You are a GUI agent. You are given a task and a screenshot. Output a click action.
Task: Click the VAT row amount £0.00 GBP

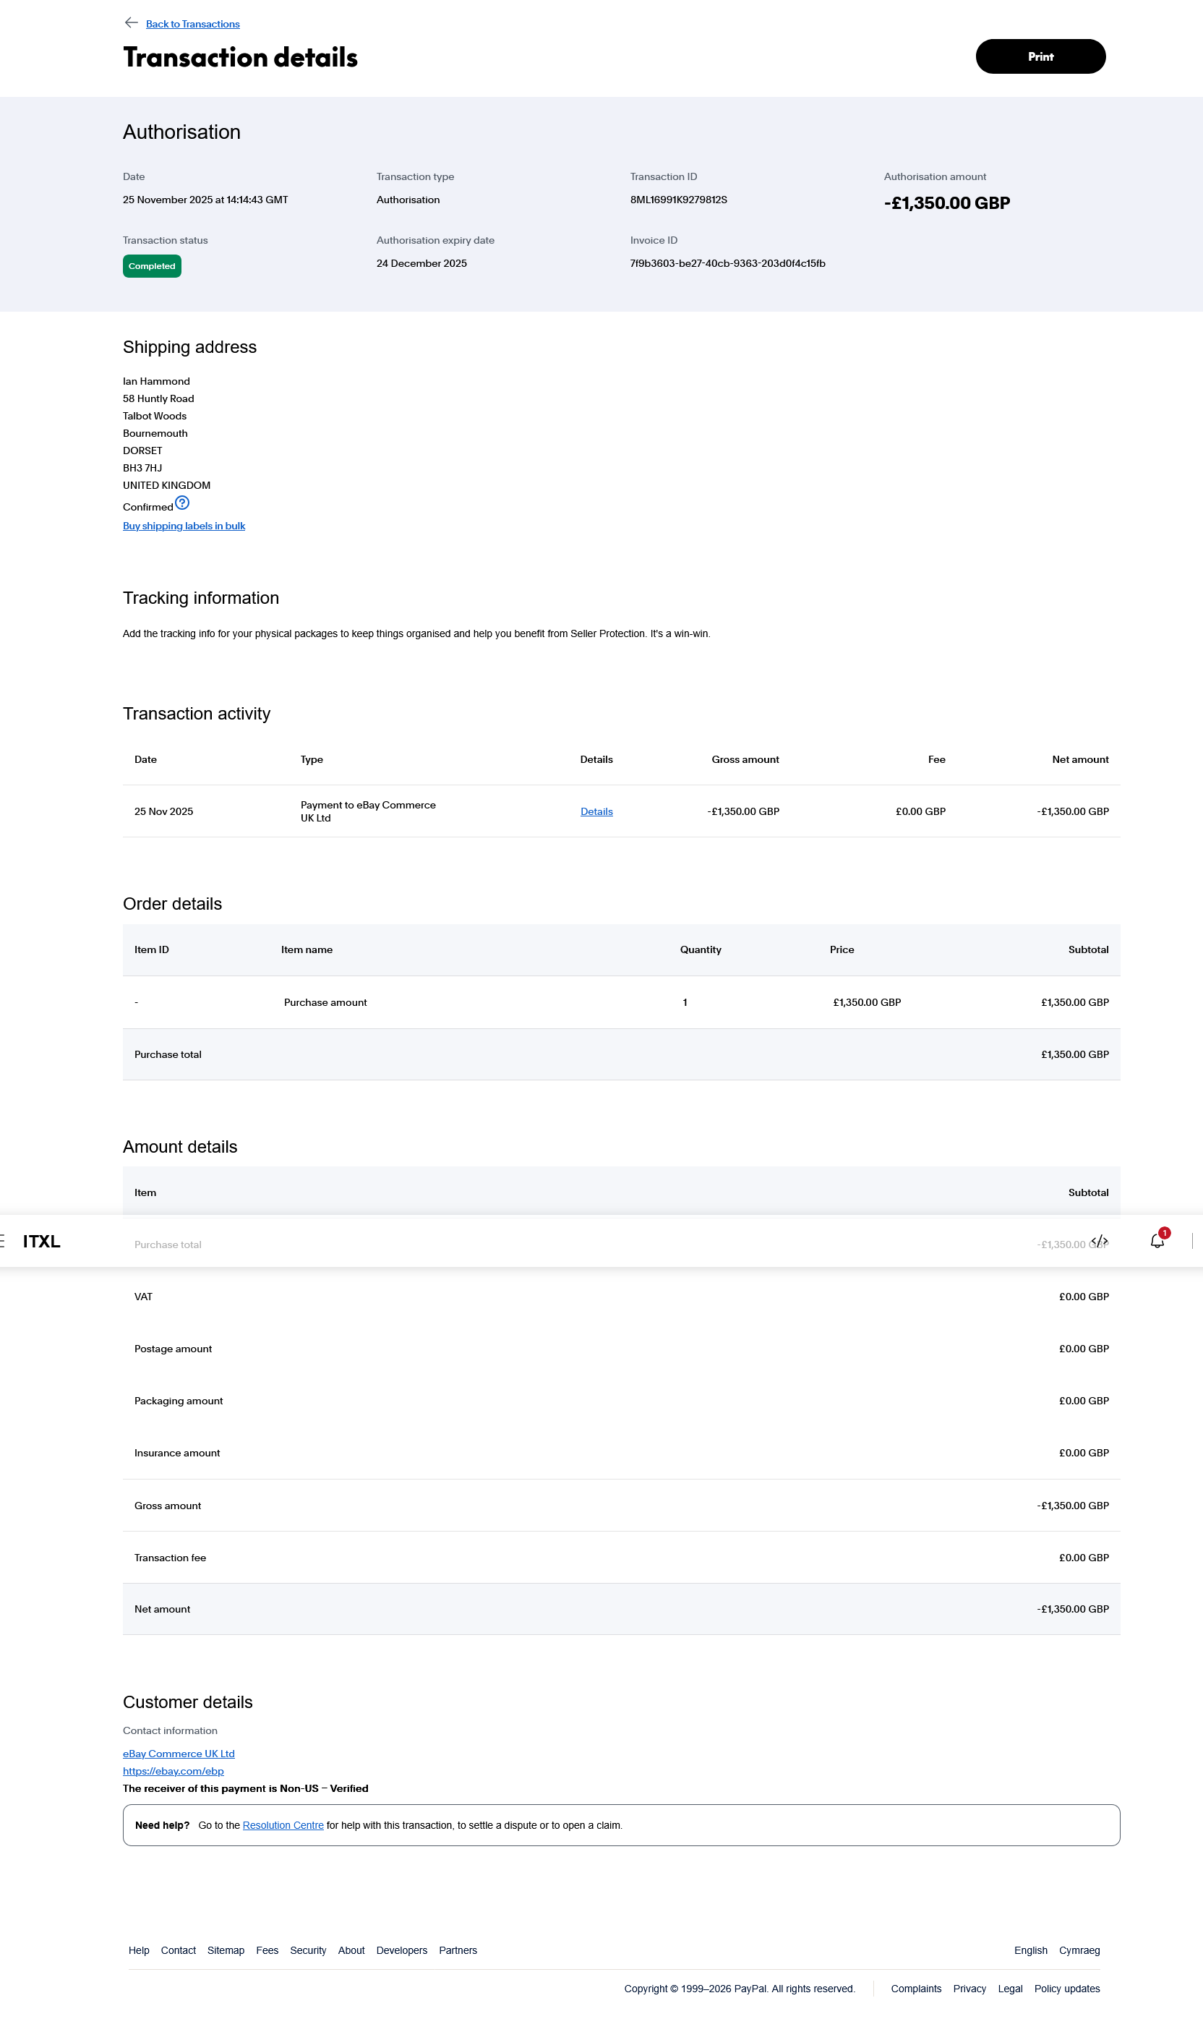1084,1297
